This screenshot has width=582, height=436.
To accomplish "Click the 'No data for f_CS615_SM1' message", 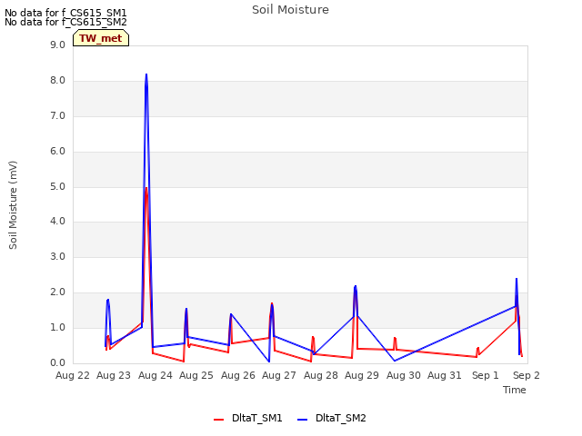I will (65, 13).
